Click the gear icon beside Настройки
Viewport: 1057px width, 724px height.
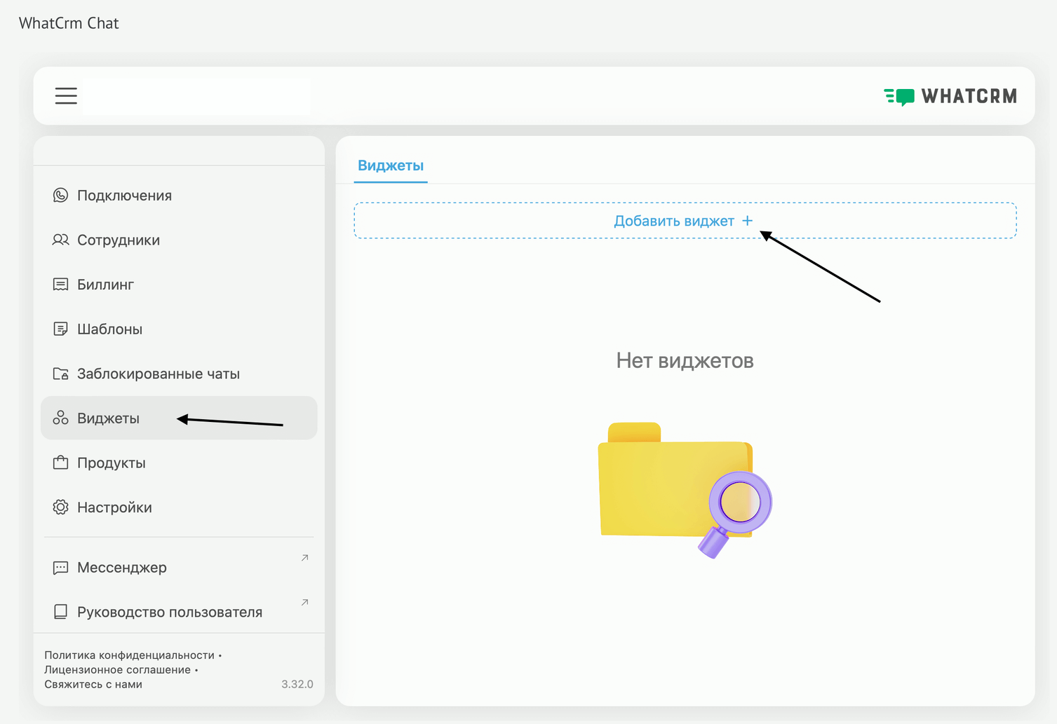tap(61, 507)
